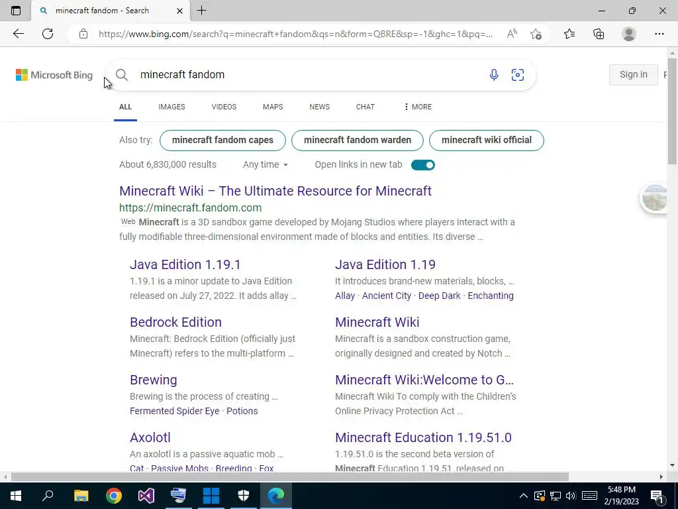Try suggestion minecraft fandom warden
678x509 pixels.
click(358, 141)
